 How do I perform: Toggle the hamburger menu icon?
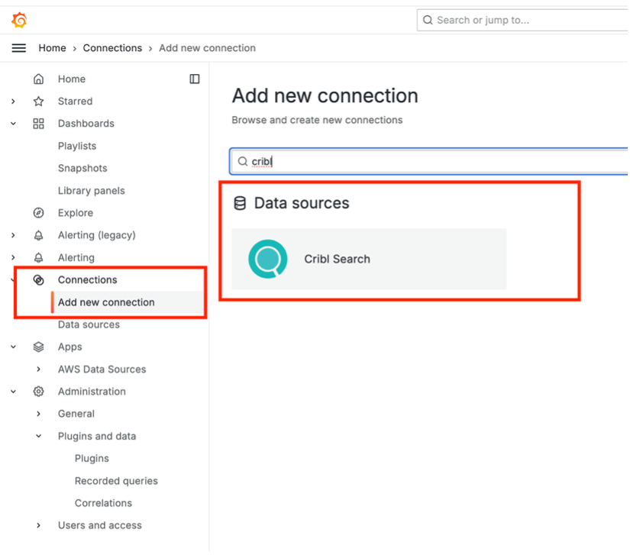click(19, 48)
